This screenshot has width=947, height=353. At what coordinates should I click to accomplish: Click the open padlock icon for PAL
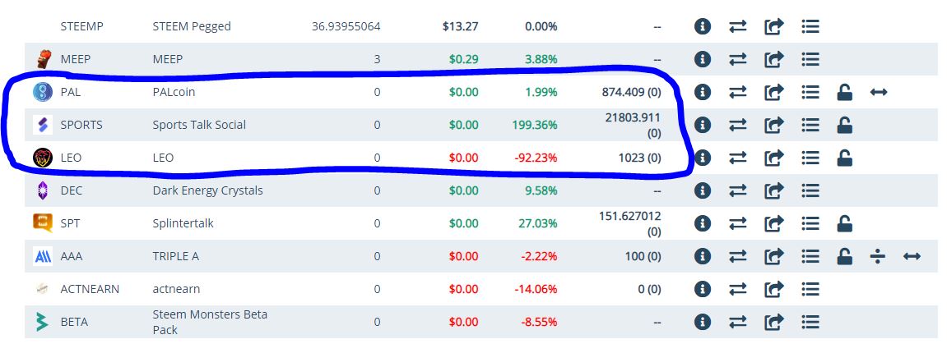coord(844,92)
